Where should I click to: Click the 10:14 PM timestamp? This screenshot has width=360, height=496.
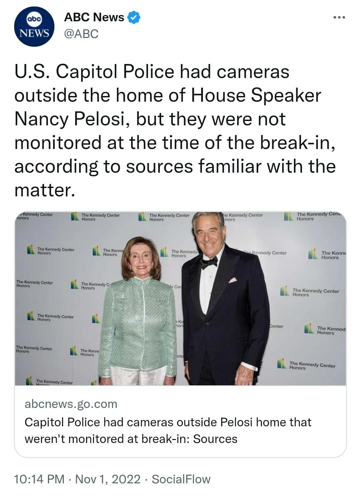point(39,479)
